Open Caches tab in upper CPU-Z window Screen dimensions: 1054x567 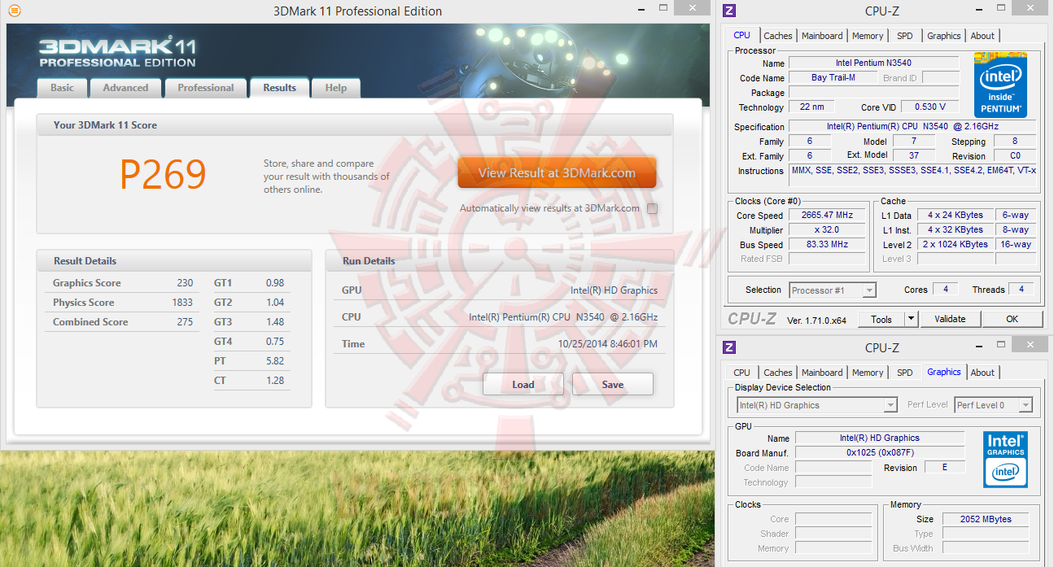[778, 36]
